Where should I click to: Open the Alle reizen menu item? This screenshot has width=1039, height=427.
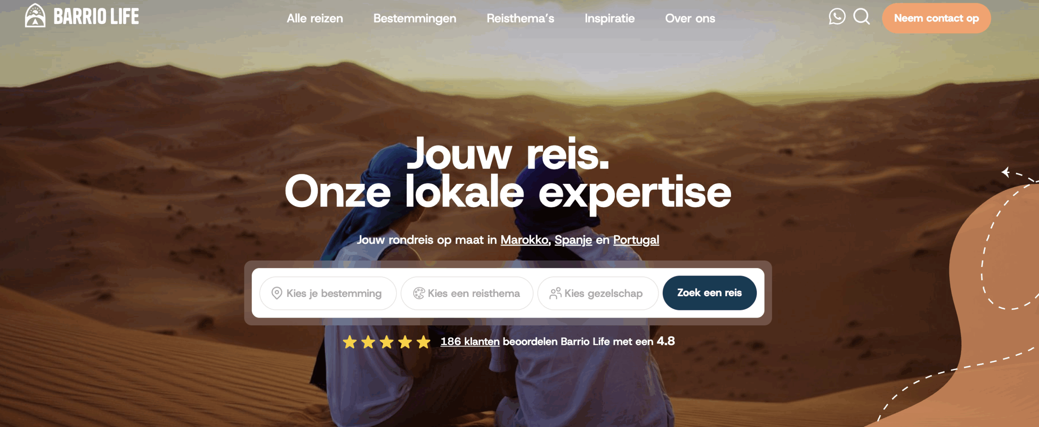[315, 18]
